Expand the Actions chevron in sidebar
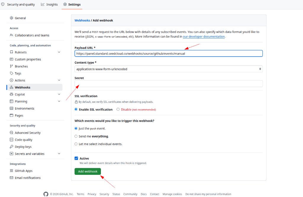Image resolution: width=303 pixels, height=197 pixels. 59,80
